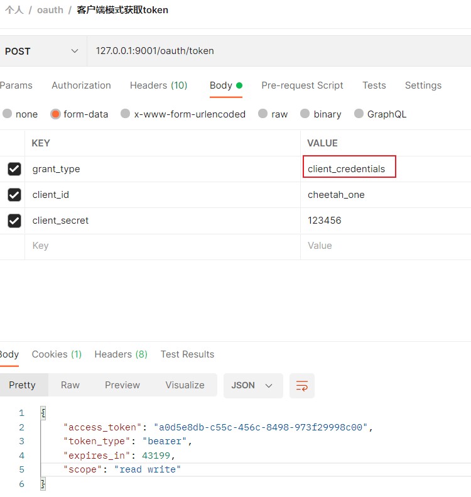Switch to the Authorization tab
Viewport: 471px width, 497px height.
coord(81,85)
